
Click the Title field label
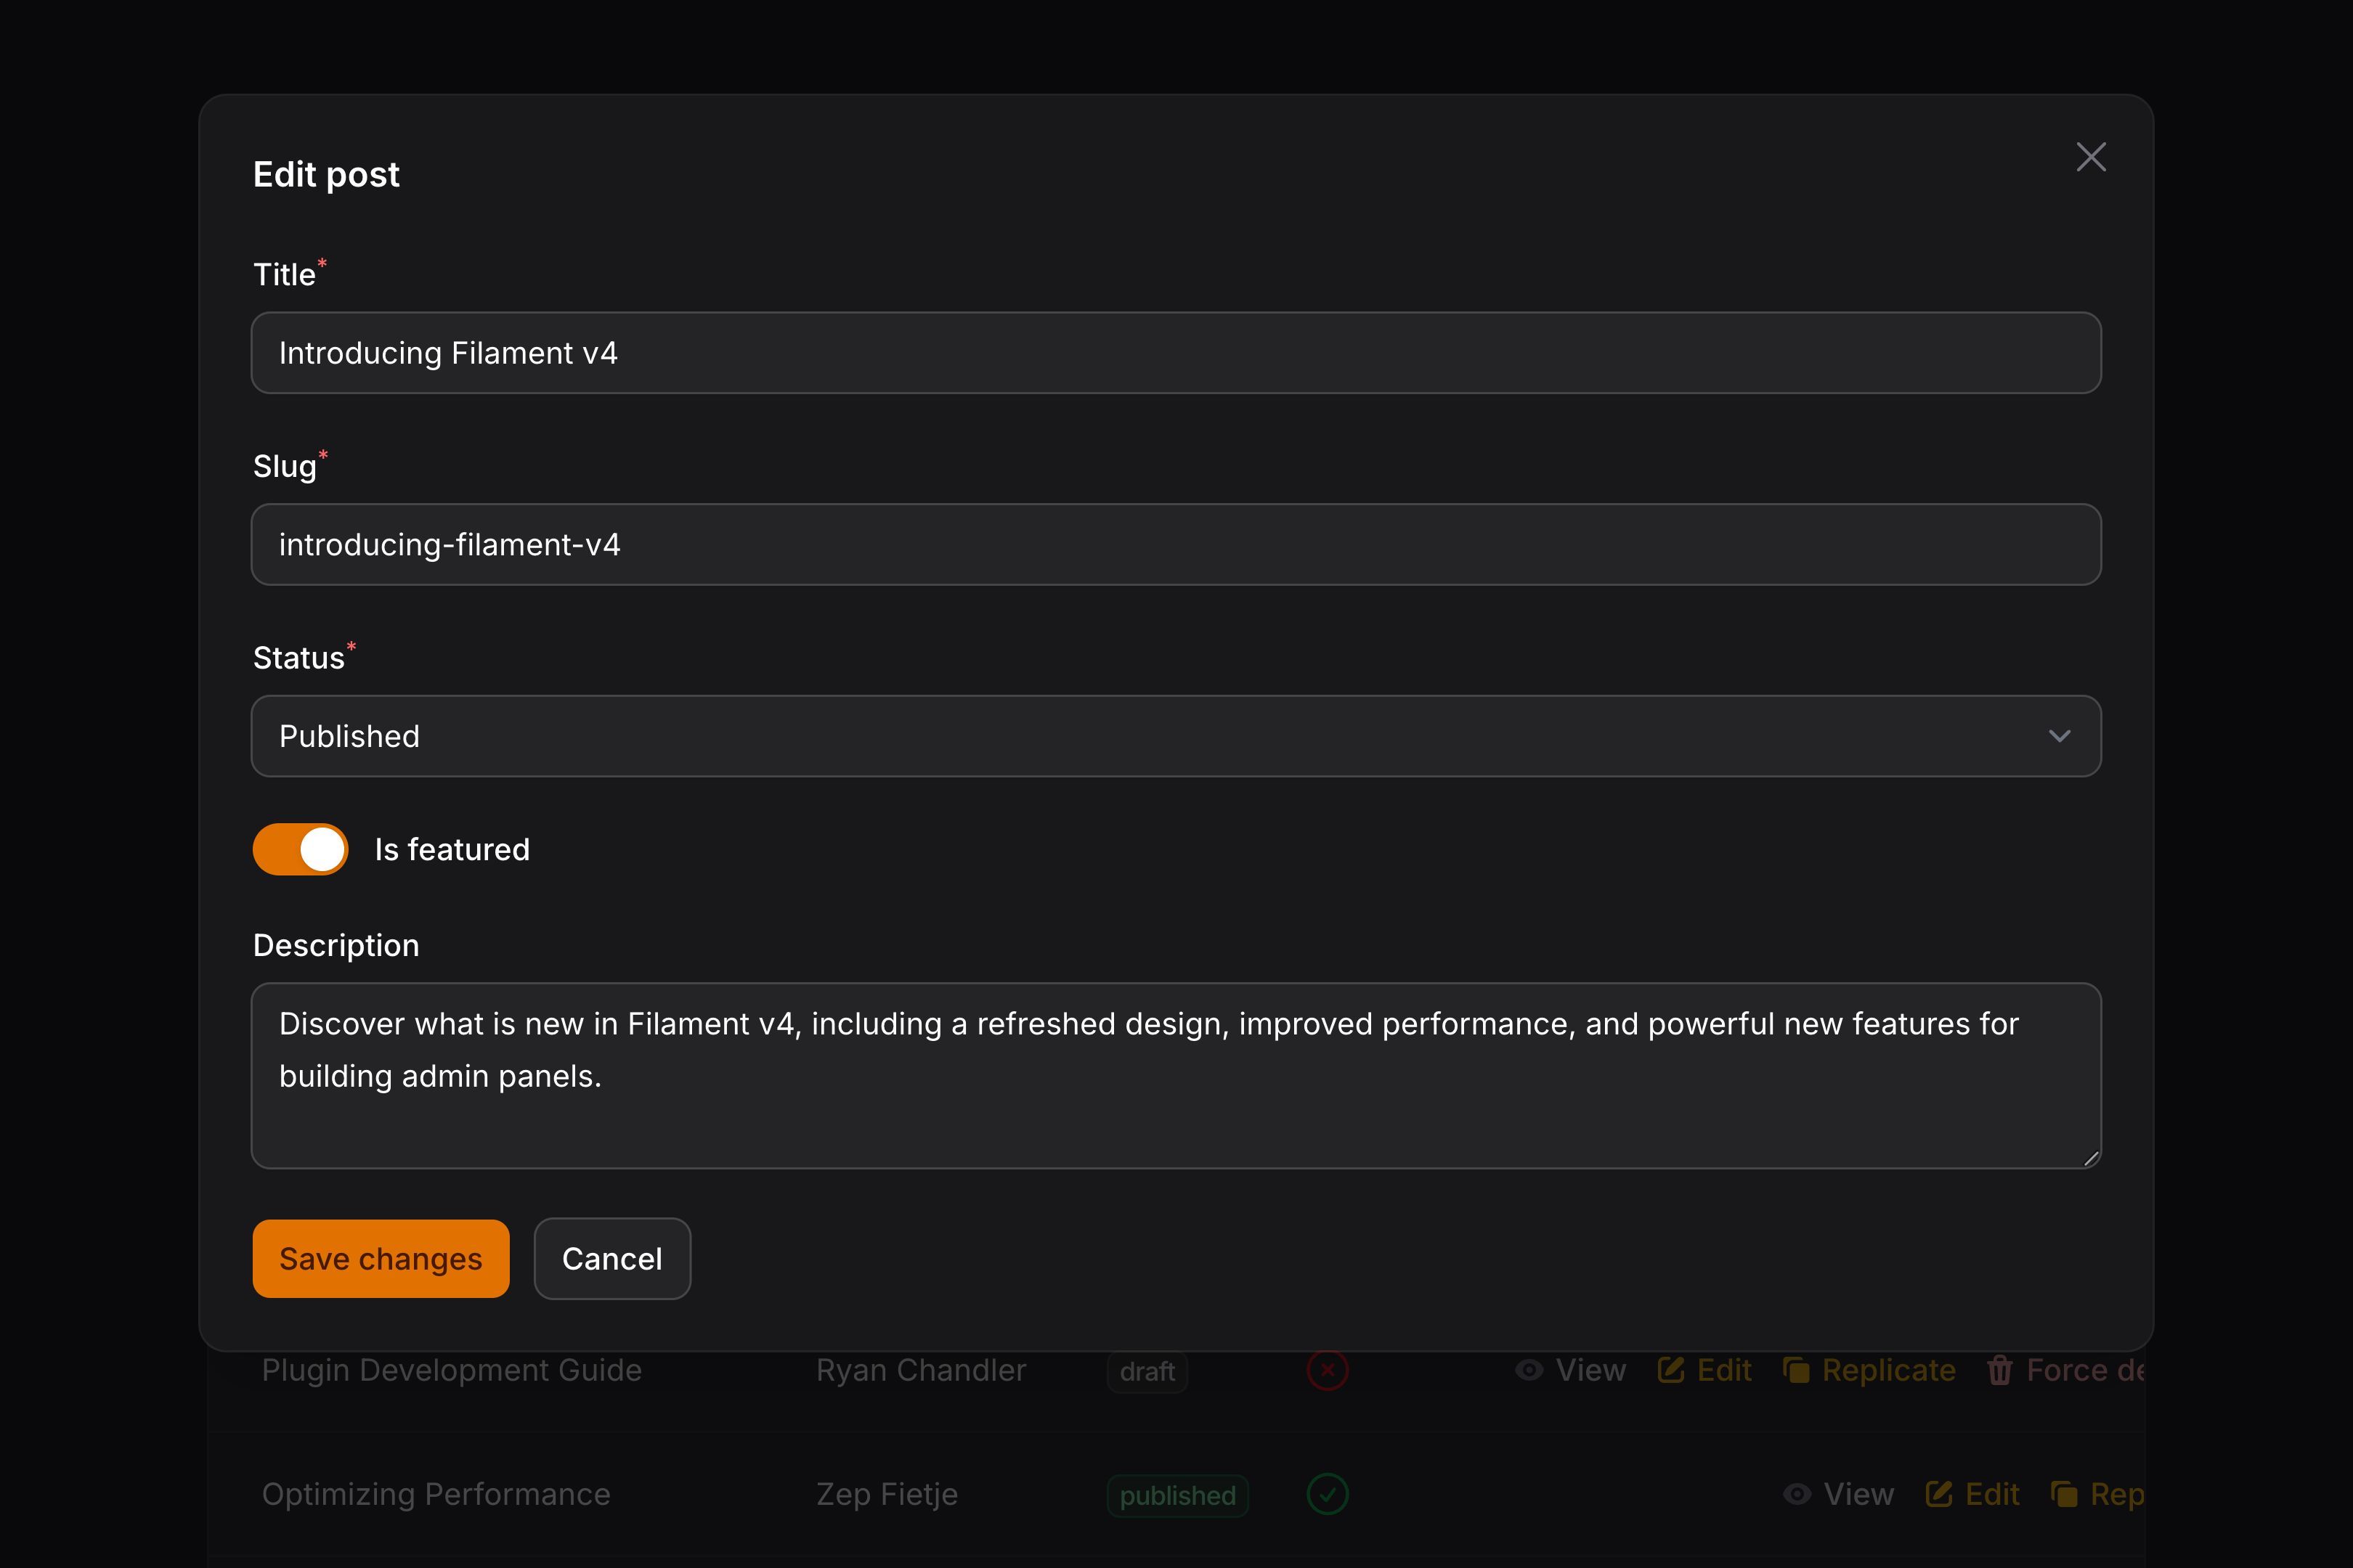[284, 274]
